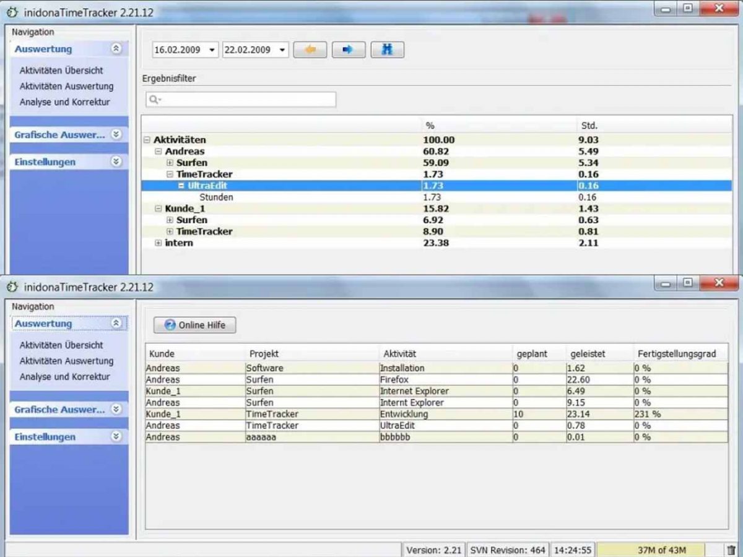Click the Online Hilfe button

[x=194, y=325]
